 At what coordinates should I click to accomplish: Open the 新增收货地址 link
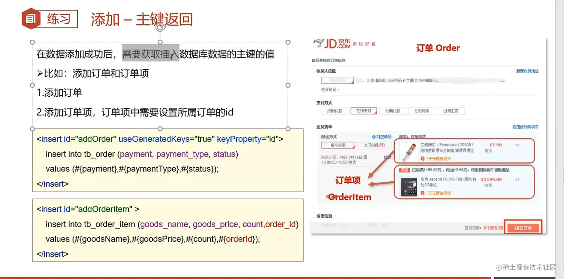(527, 71)
